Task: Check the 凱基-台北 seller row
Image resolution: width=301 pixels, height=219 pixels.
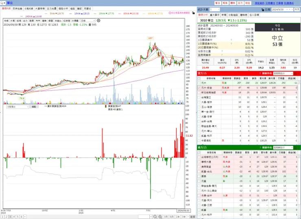Action: 199,171
